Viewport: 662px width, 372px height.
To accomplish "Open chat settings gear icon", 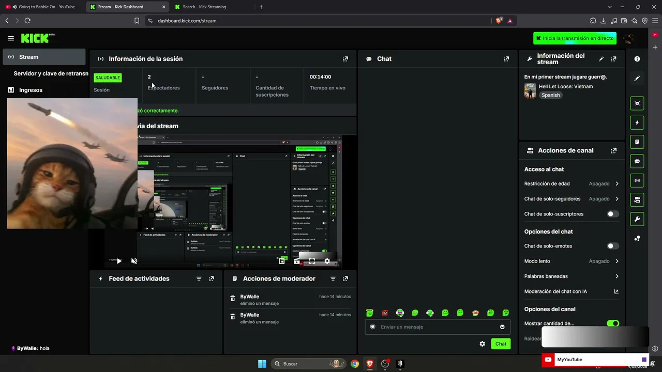I will coord(483,344).
